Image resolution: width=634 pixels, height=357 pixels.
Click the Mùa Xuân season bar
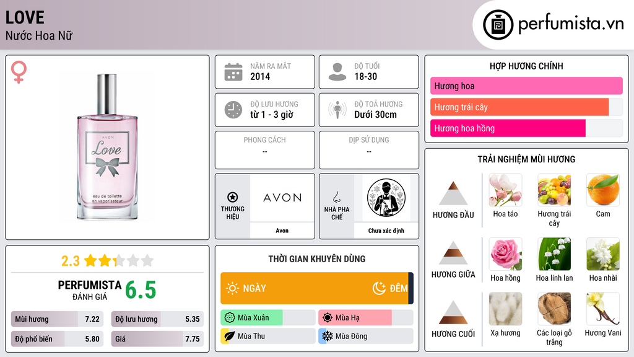[267, 318]
